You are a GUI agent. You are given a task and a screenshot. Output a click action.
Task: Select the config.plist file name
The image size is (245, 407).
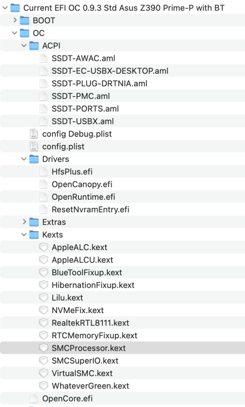coord(63,147)
